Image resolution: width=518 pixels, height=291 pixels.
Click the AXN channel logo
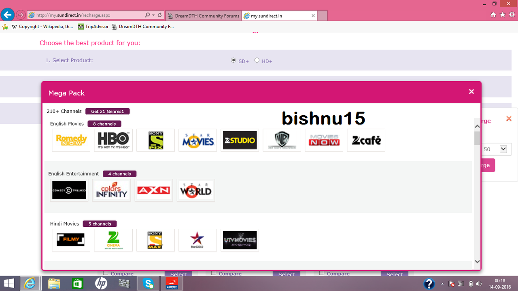pos(153,190)
